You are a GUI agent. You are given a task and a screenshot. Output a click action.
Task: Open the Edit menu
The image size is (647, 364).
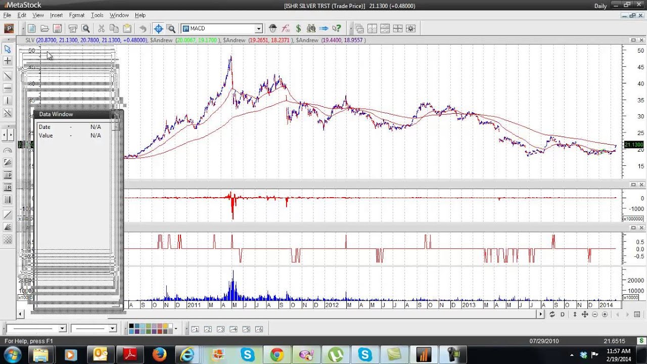pyautogui.click(x=22, y=15)
